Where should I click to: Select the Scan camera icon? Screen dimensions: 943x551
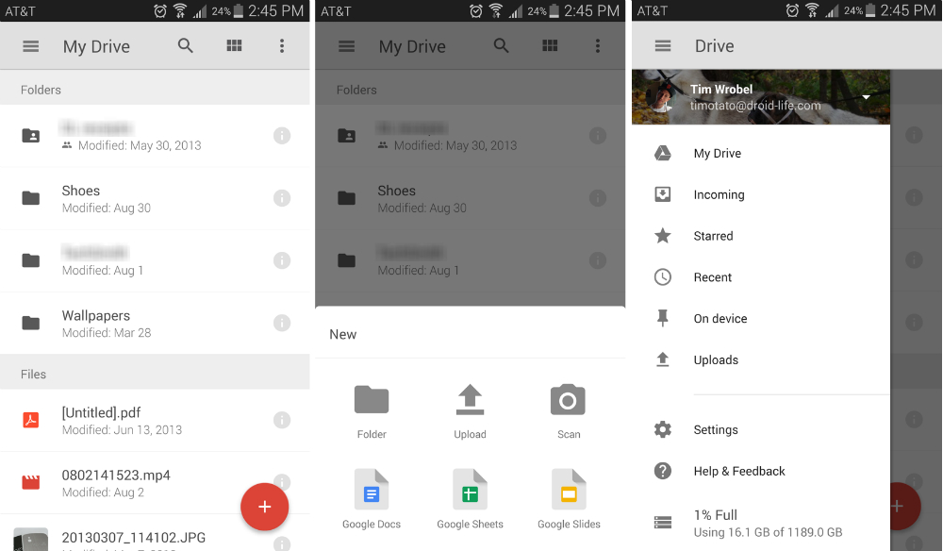pos(568,401)
